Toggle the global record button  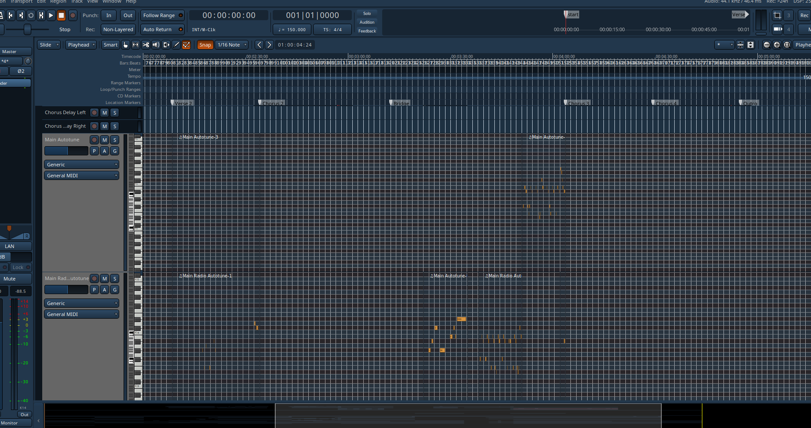point(73,15)
